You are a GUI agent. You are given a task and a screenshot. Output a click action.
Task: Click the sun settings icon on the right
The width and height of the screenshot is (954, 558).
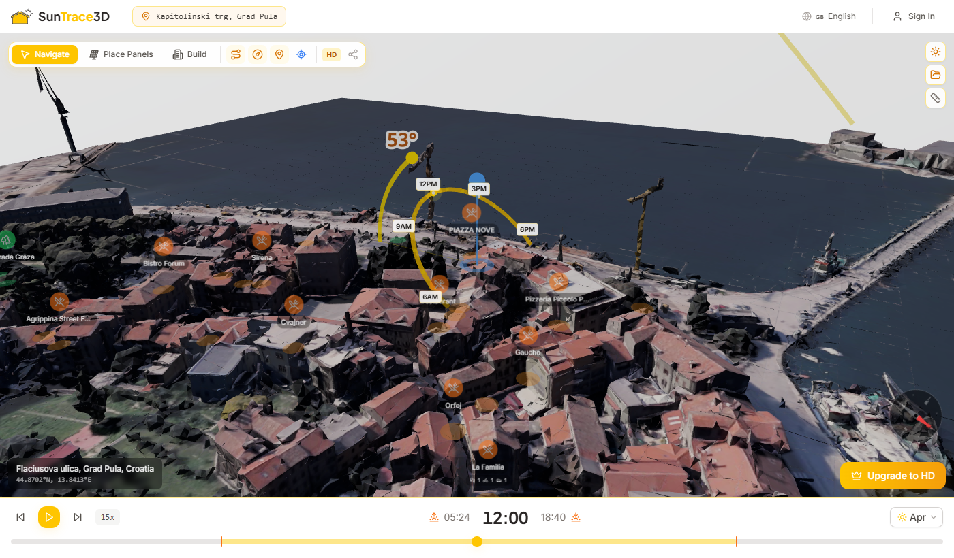(x=935, y=51)
